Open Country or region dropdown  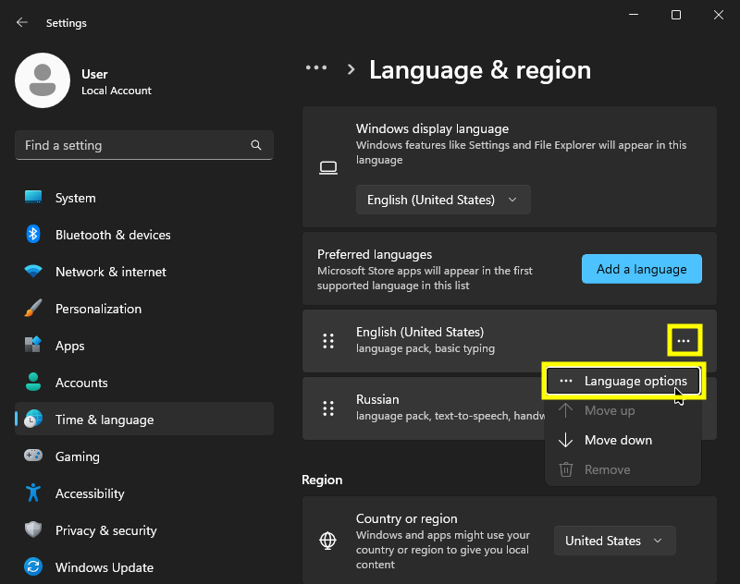click(614, 541)
